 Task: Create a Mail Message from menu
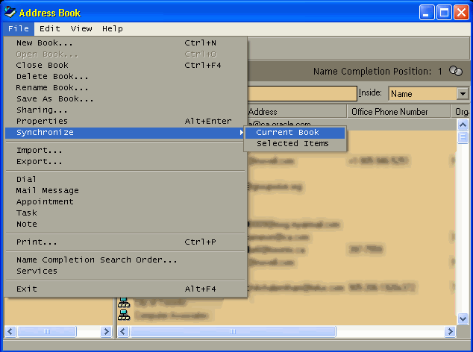(x=125, y=191)
